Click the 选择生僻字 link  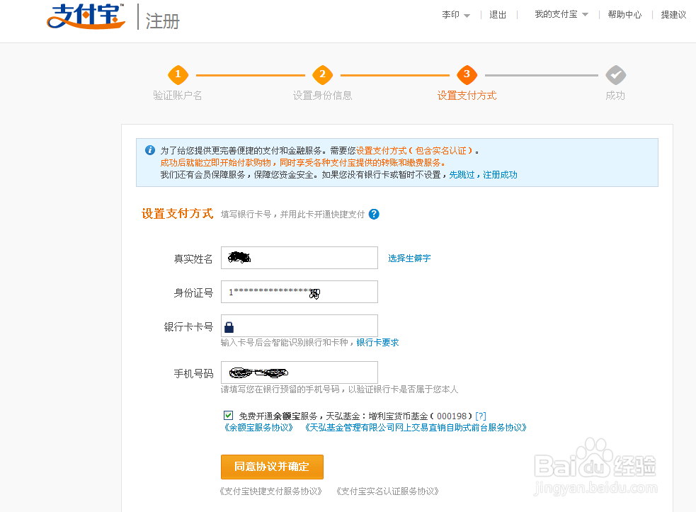(x=409, y=258)
